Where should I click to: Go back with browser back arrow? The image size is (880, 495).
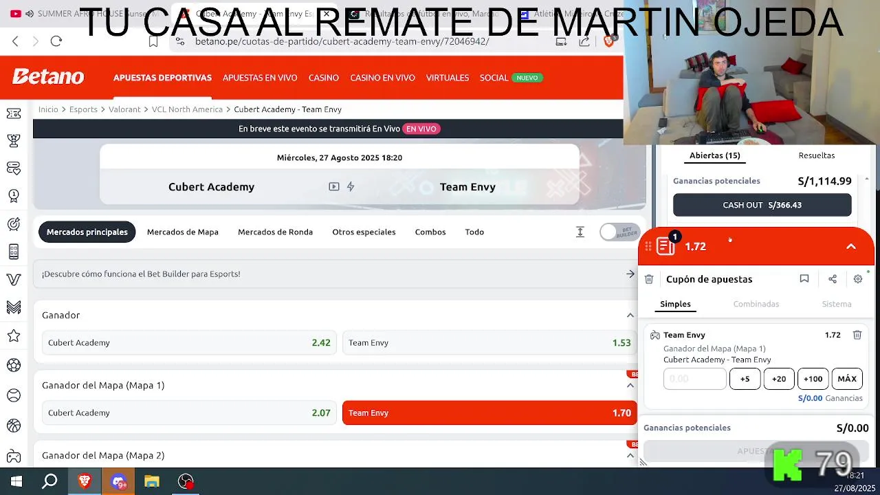coord(15,41)
